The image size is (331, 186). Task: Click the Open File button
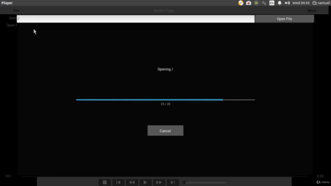coord(284,19)
